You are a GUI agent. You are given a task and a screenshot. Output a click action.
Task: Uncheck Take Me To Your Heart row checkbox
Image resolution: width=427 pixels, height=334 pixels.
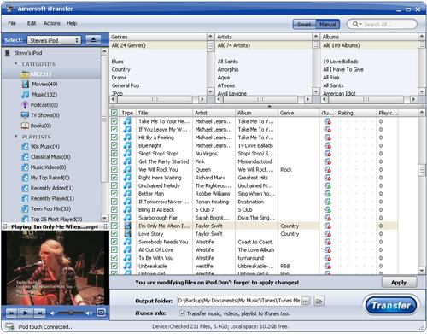(114, 121)
